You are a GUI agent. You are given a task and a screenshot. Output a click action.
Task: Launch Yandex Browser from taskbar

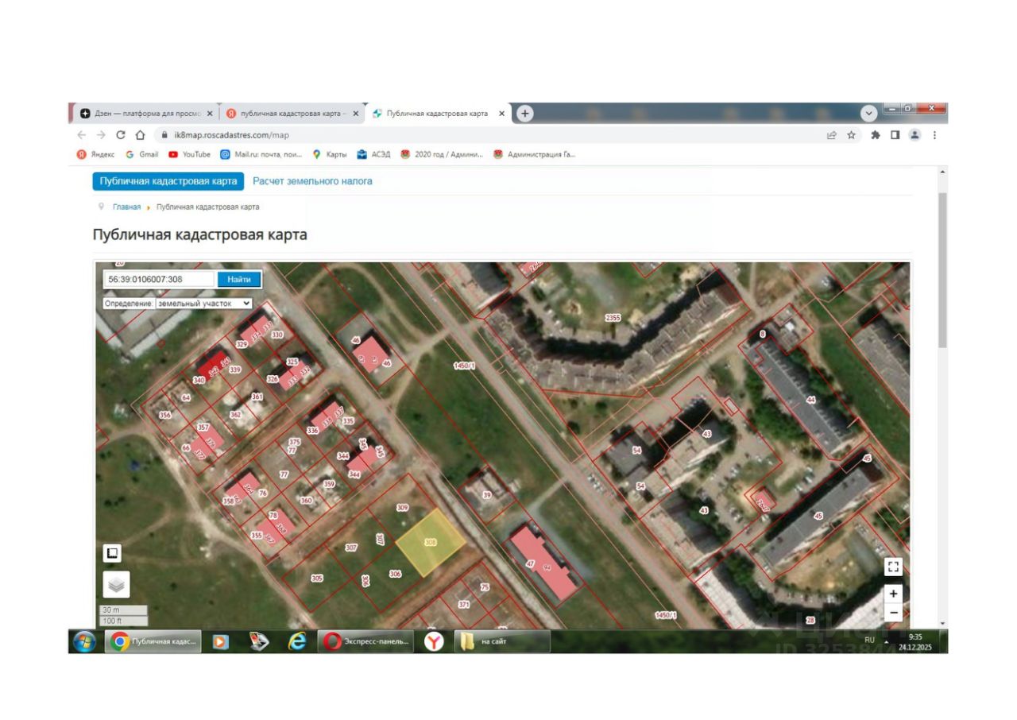point(434,641)
